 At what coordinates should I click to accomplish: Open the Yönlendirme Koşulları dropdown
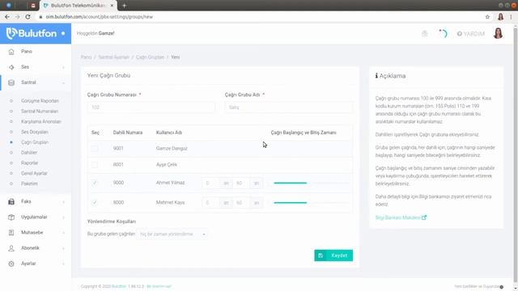point(172,234)
